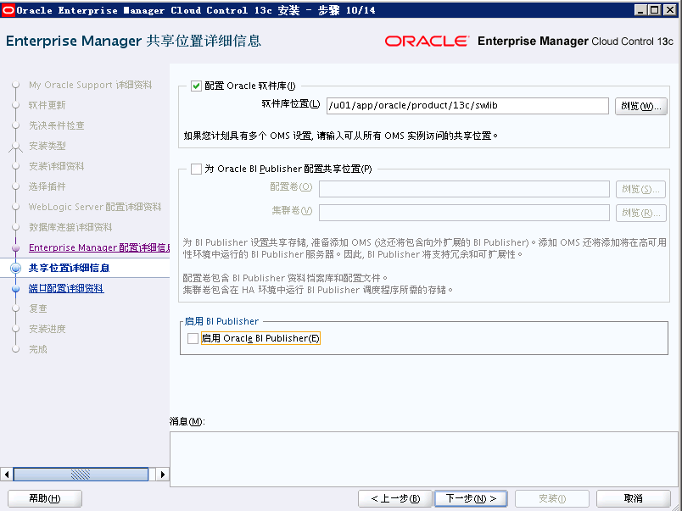Proceed with 下一步(N) button

(x=471, y=498)
